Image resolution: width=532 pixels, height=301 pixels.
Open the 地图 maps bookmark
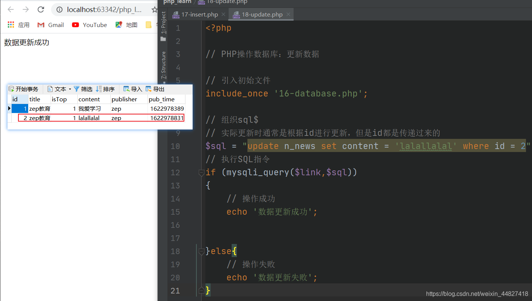tap(127, 25)
